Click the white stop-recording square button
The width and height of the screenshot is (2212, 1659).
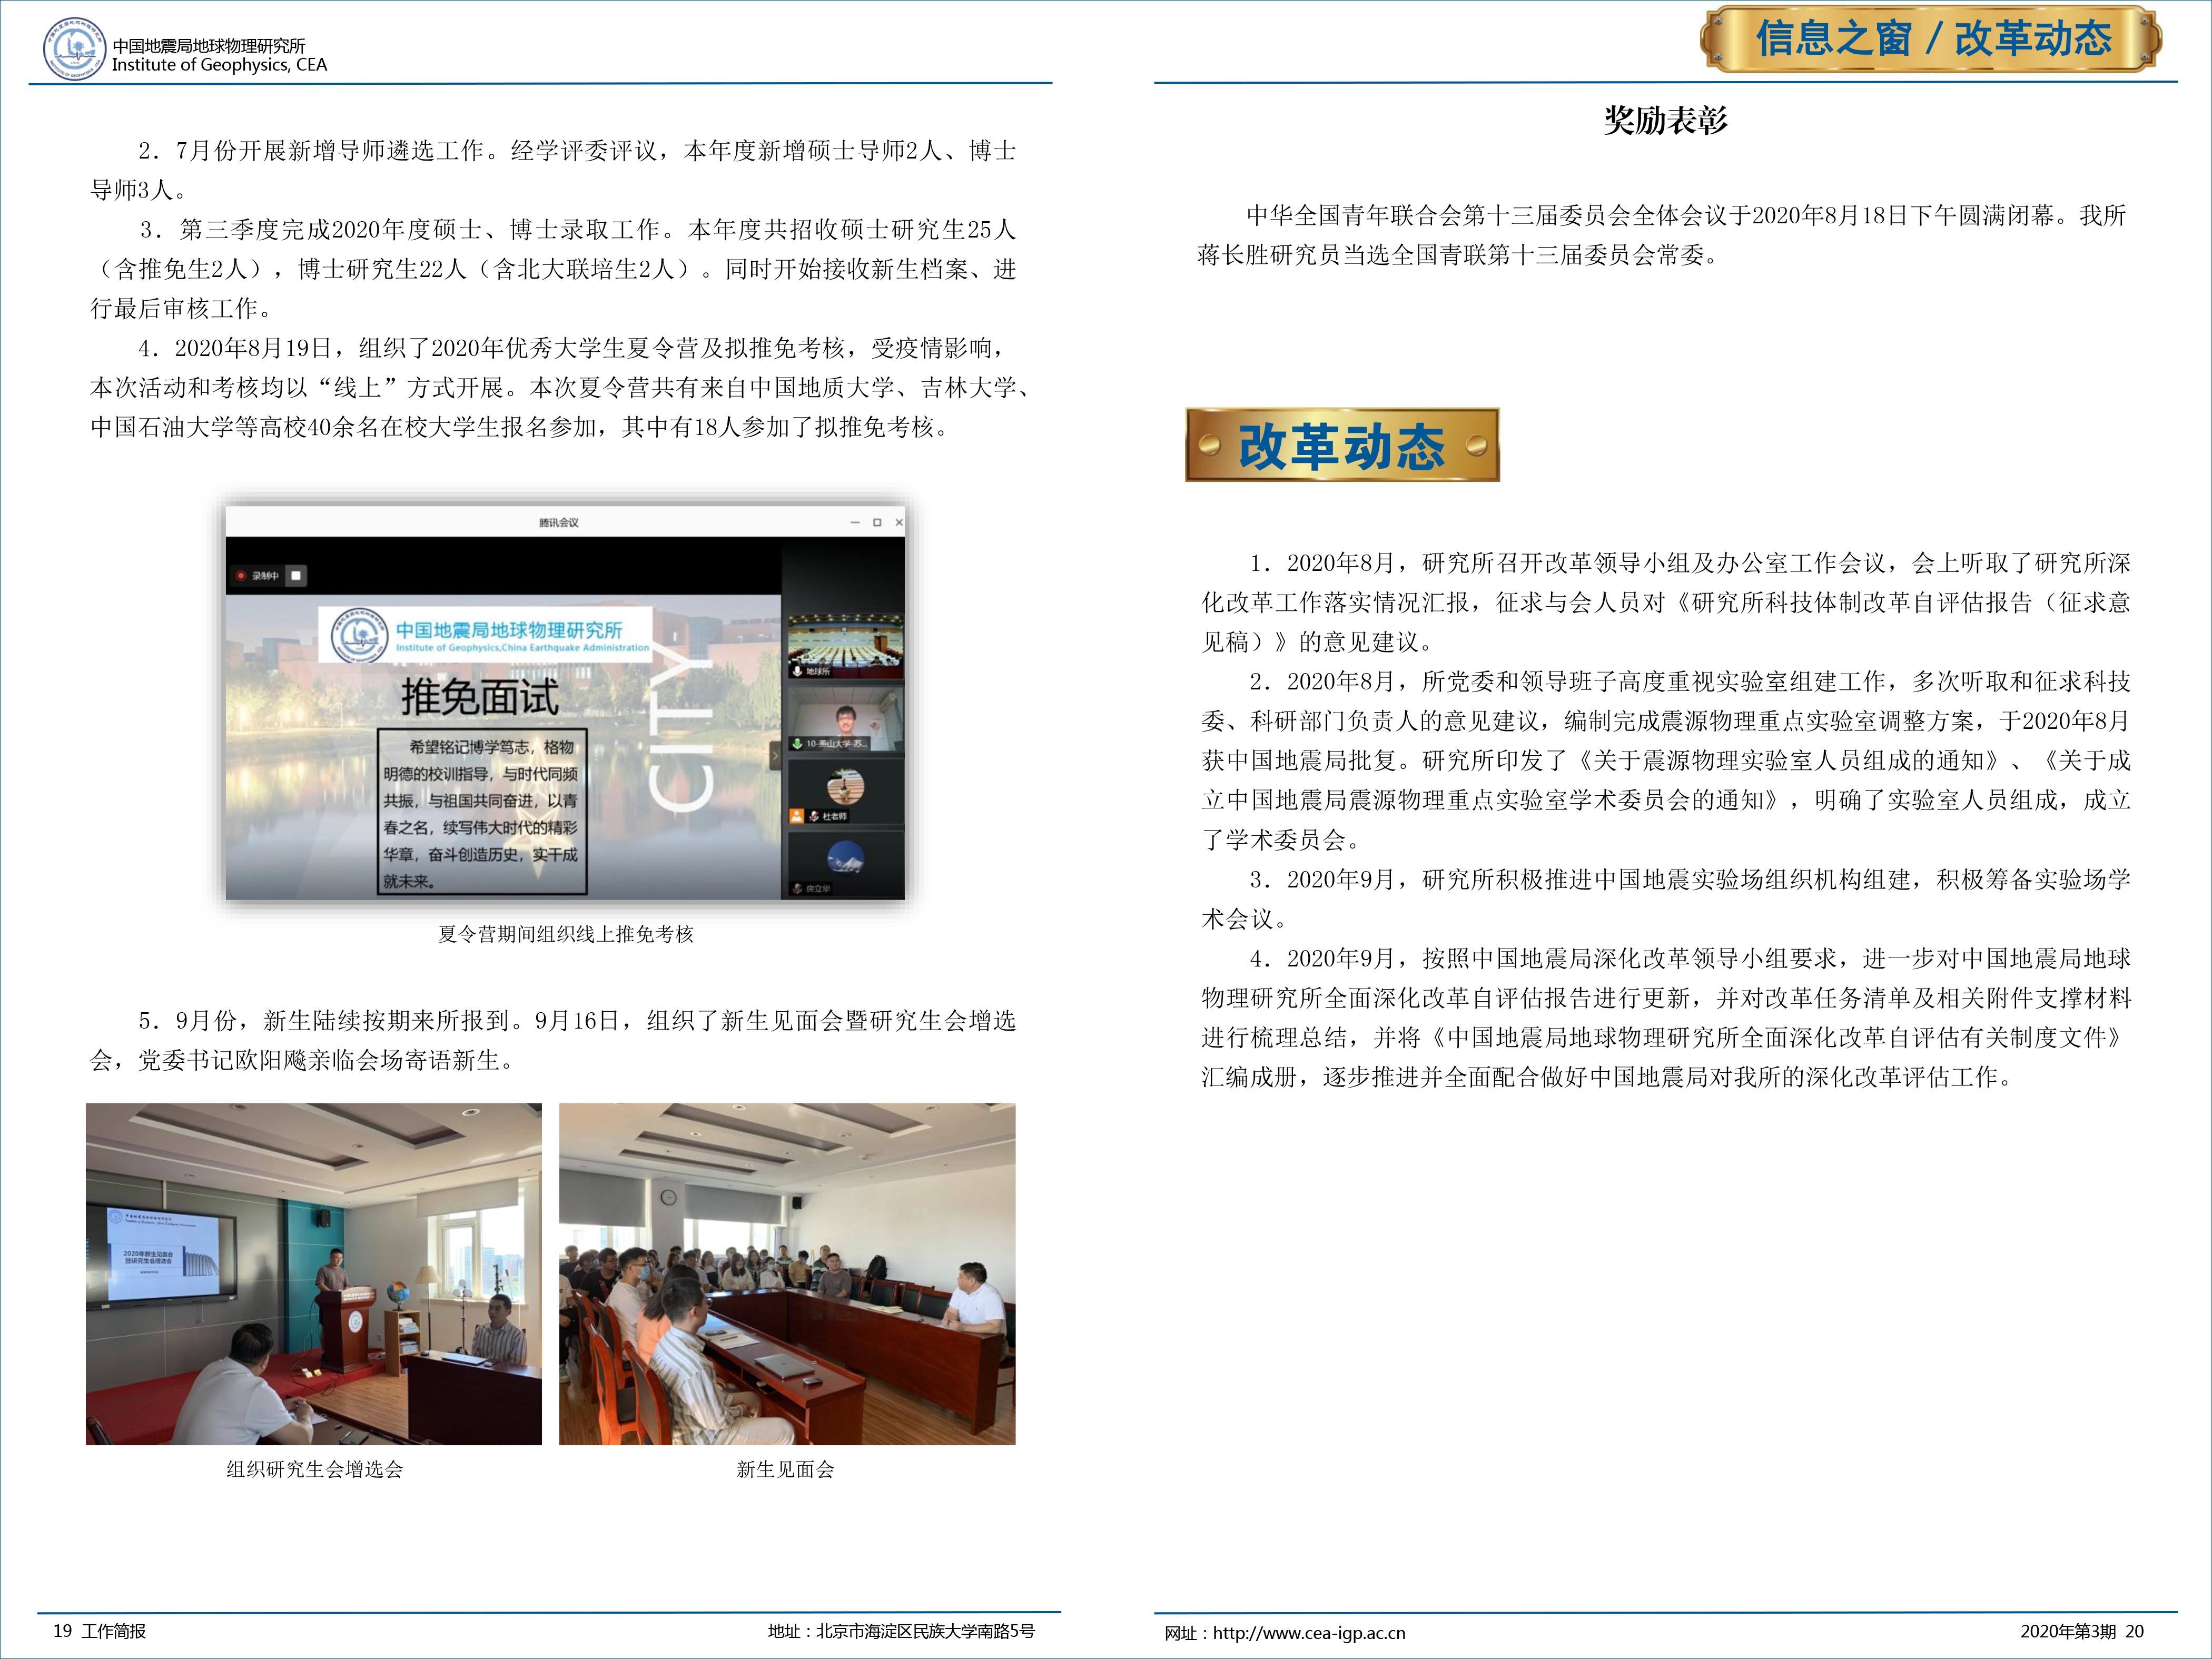pos(296,576)
